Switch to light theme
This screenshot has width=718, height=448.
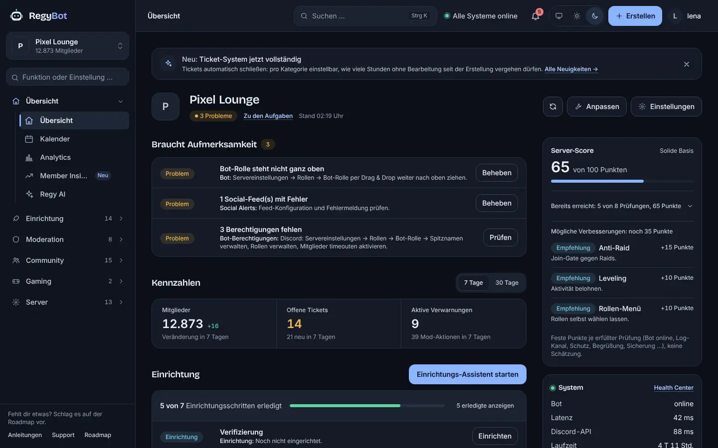point(577,16)
